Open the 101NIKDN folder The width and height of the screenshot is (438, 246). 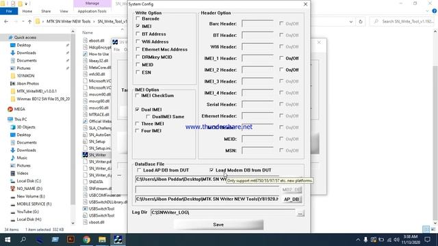tap(25, 76)
